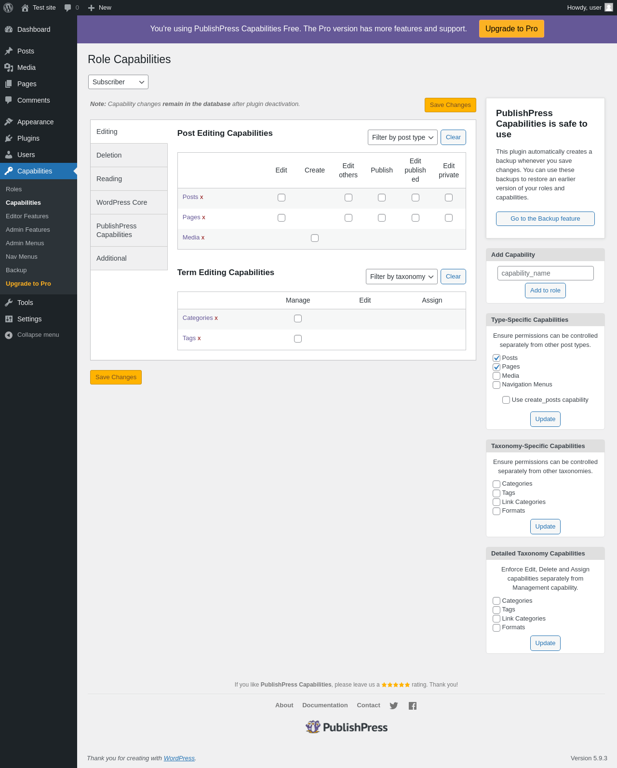
Task: Enable Navigation Menus type-specific checkbox
Action: (x=496, y=385)
